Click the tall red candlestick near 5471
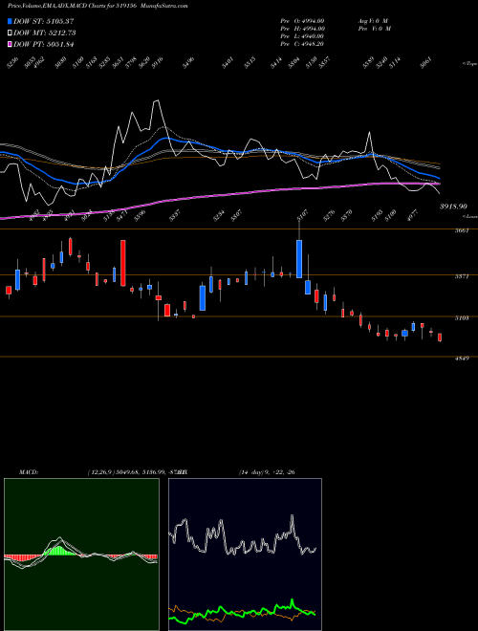The image size is (478, 631). pos(123,263)
